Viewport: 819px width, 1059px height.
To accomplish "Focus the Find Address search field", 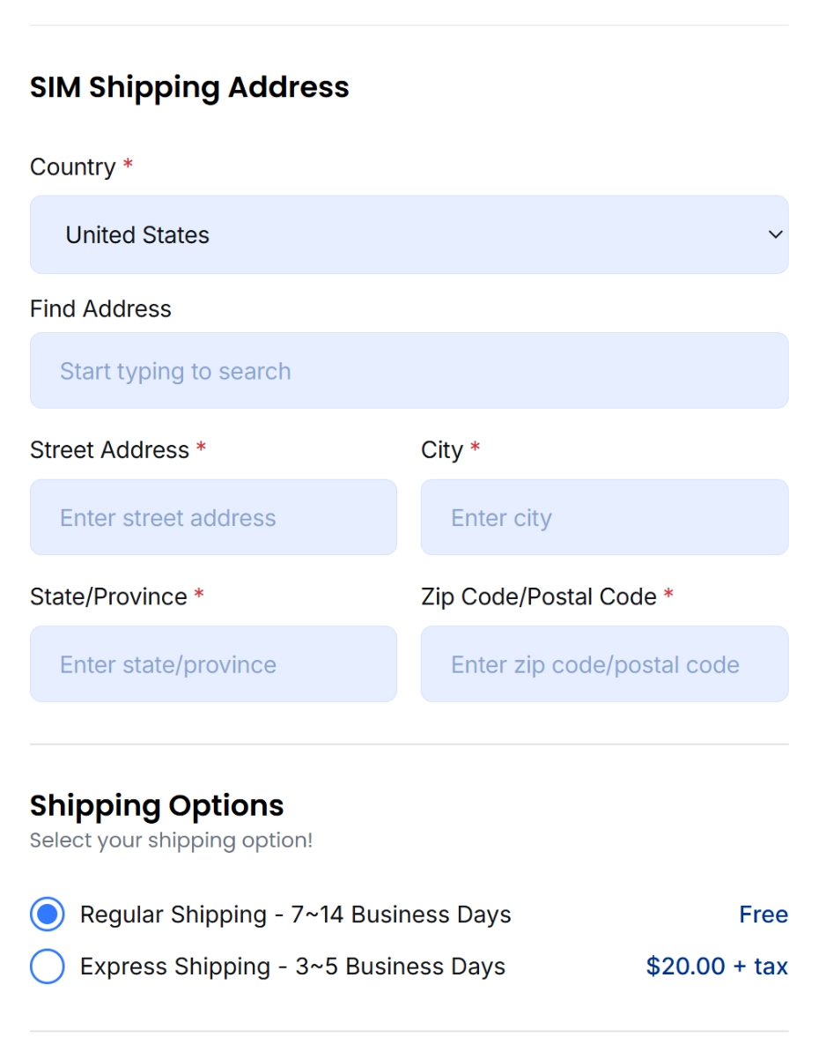I will pyautogui.click(x=409, y=371).
